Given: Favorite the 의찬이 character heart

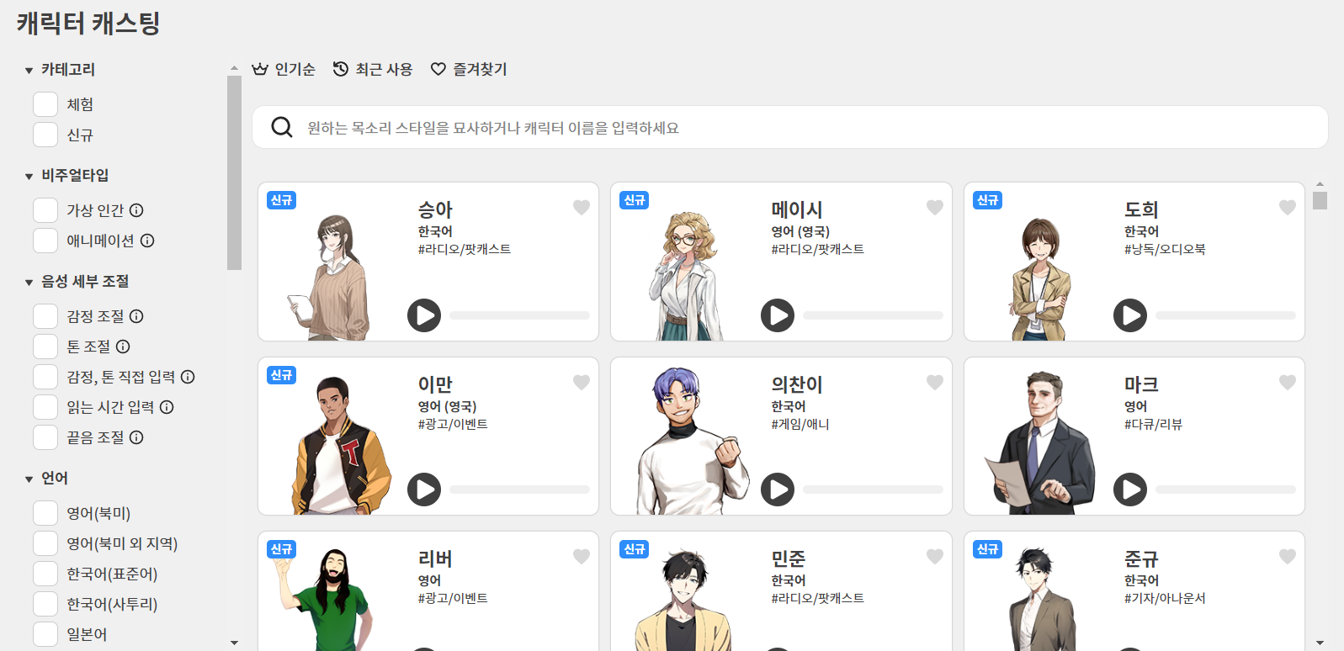Looking at the screenshot, I should (935, 383).
